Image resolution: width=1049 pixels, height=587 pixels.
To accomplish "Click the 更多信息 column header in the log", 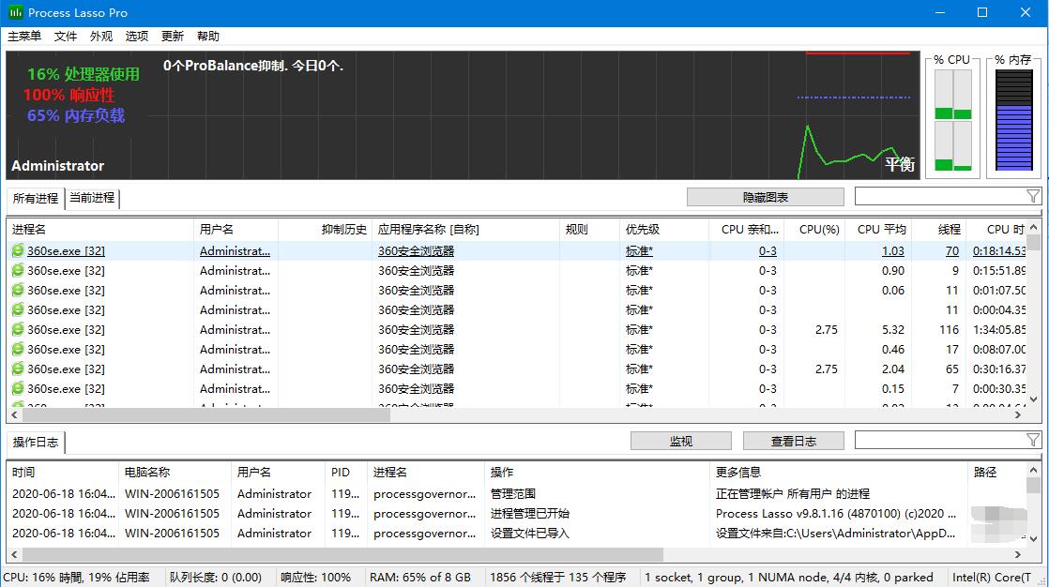I will [x=839, y=472].
